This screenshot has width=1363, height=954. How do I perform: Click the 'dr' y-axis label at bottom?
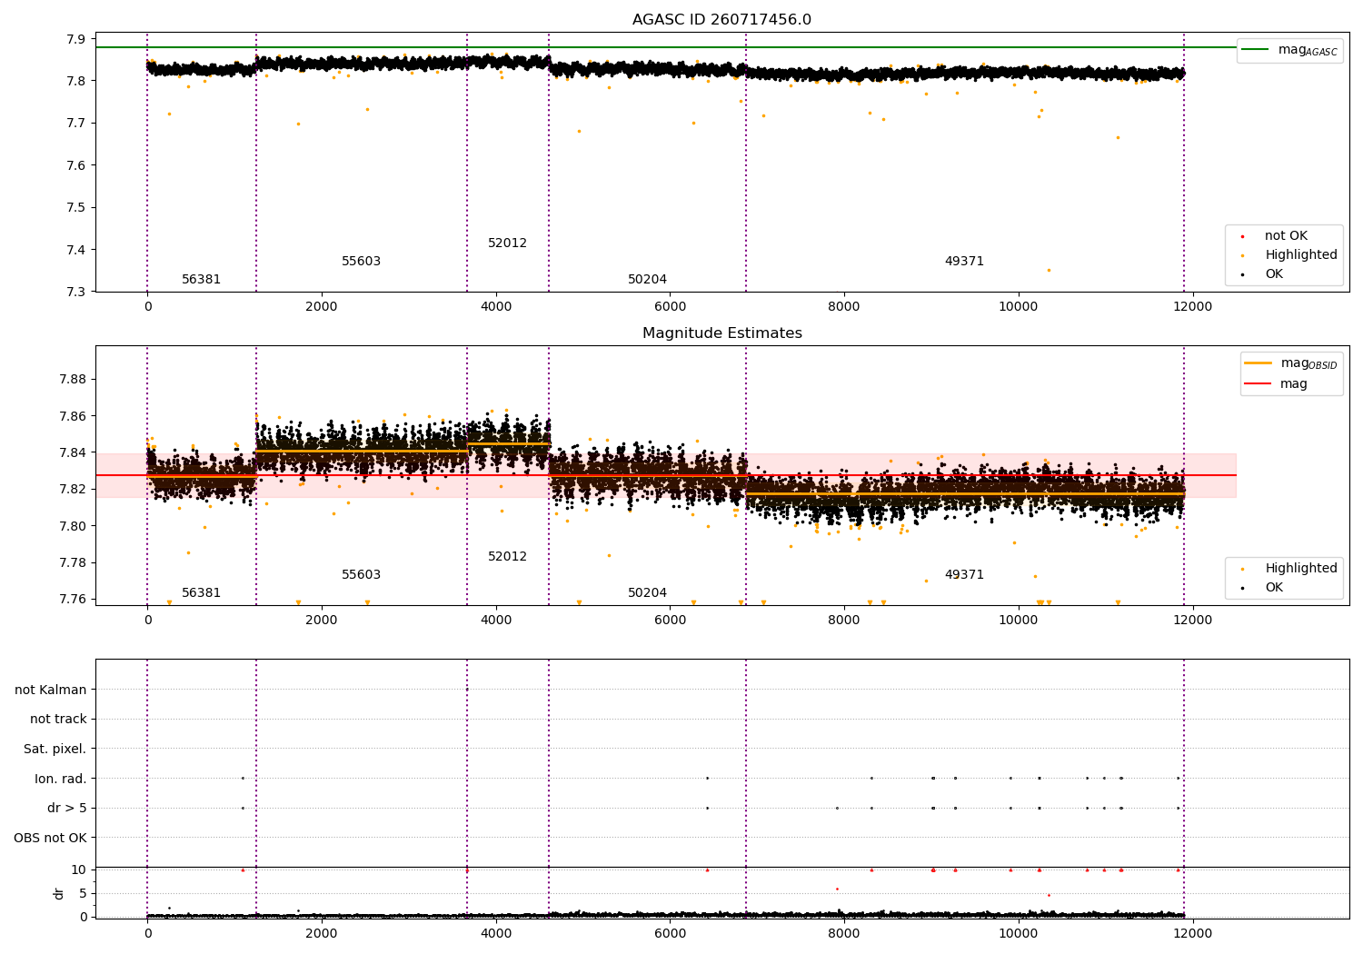[x=59, y=893]
